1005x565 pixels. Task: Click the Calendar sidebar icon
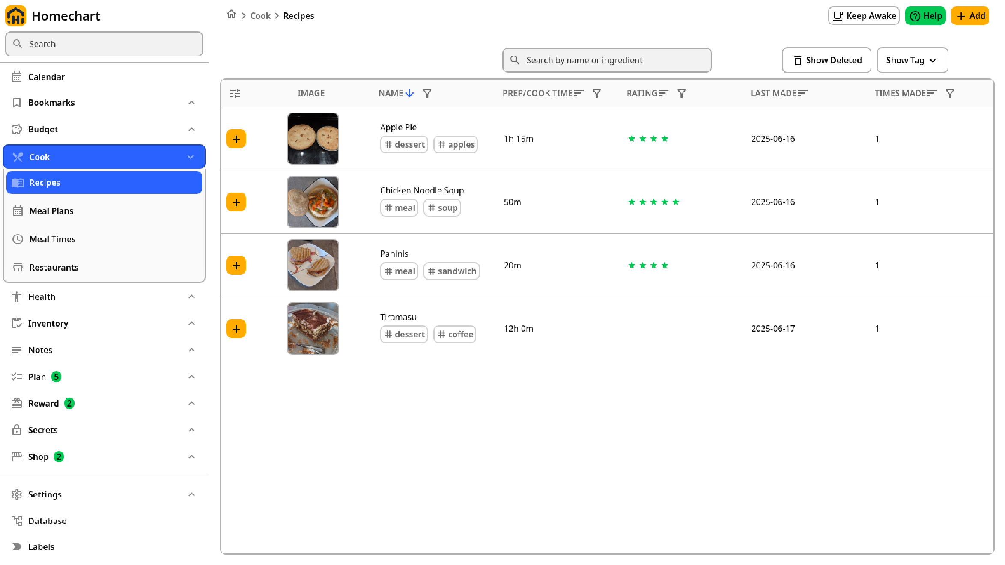pos(17,77)
